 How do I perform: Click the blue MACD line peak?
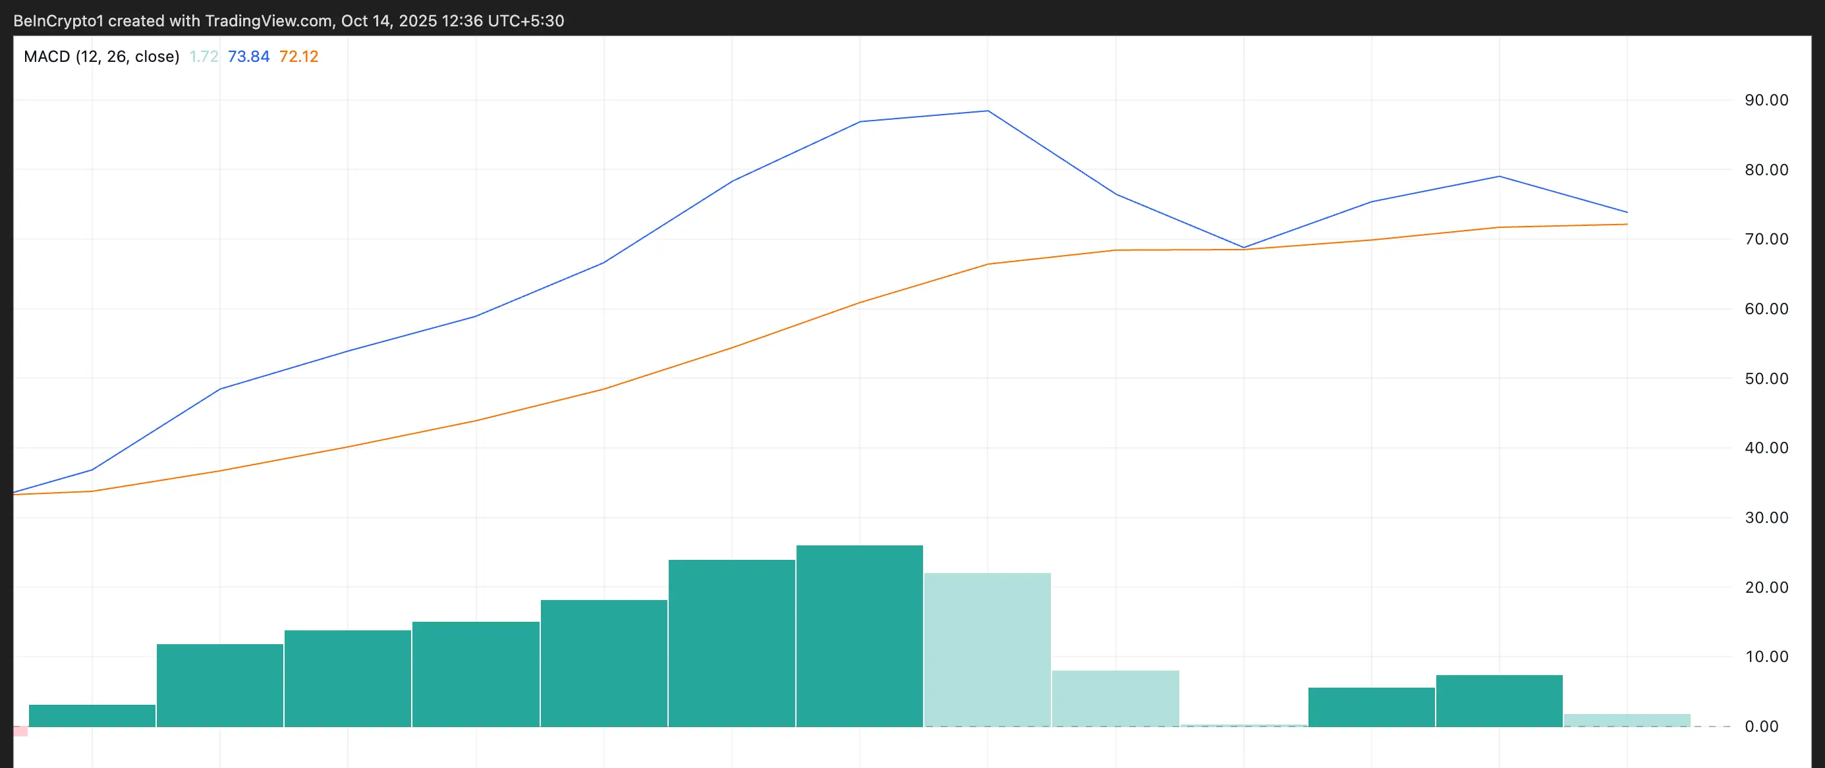point(988,111)
